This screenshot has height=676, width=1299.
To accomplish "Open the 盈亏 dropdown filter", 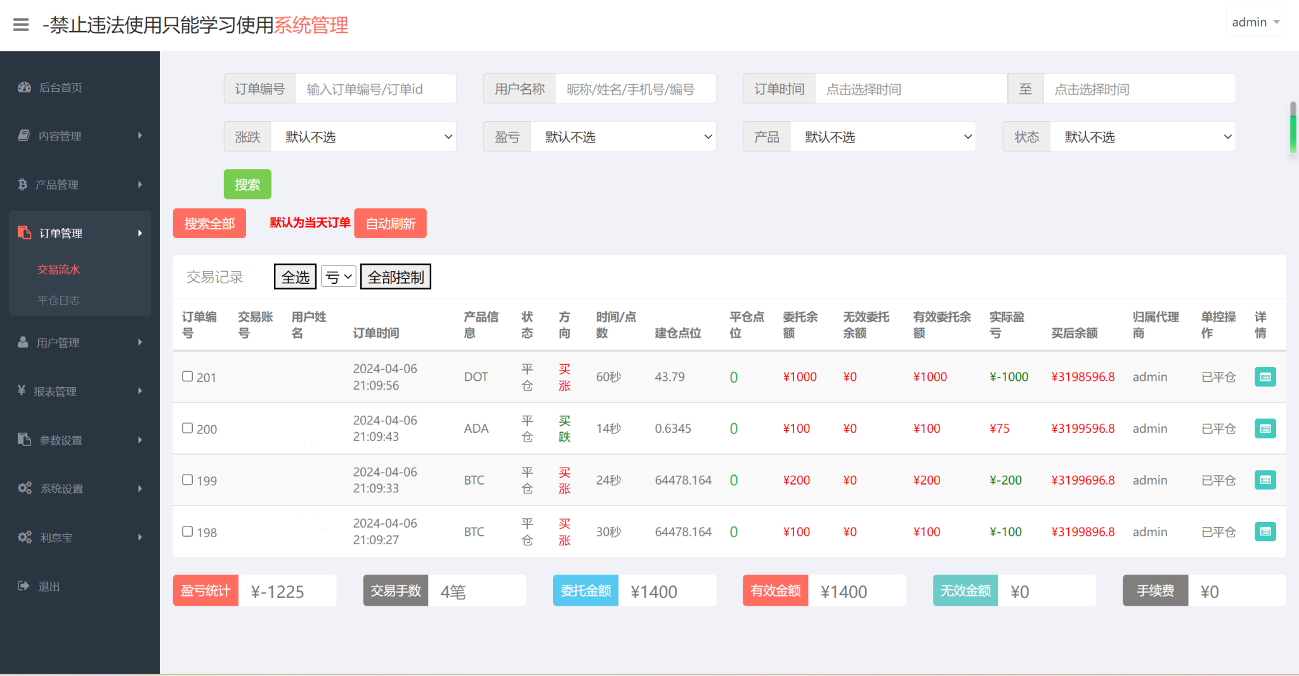I will tap(623, 137).
